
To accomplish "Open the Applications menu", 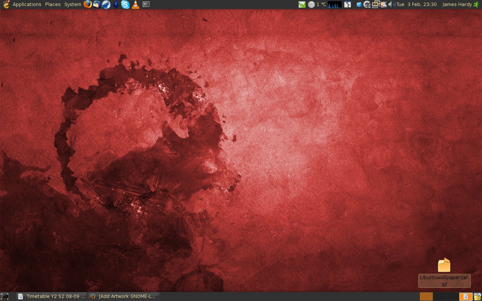I will point(27,5).
